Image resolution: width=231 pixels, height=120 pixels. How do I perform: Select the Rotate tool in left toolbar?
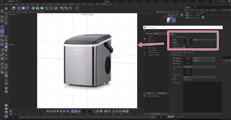pos(2,31)
